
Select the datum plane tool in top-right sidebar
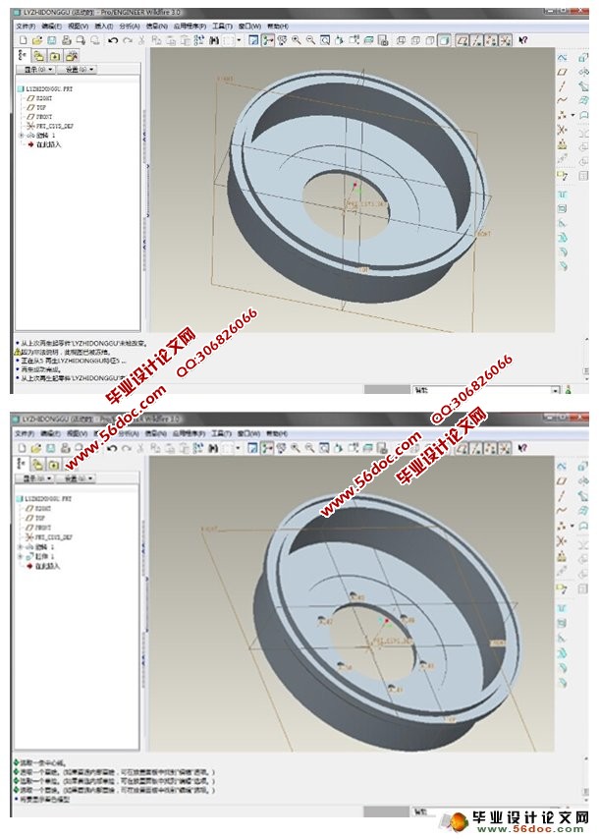(563, 72)
